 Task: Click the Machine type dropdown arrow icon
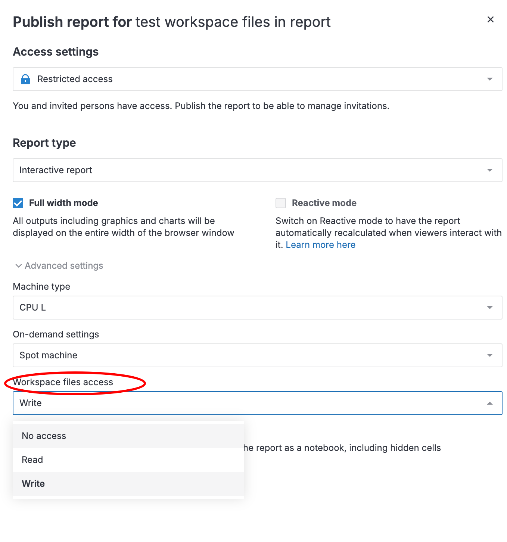(x=490, y=308)
